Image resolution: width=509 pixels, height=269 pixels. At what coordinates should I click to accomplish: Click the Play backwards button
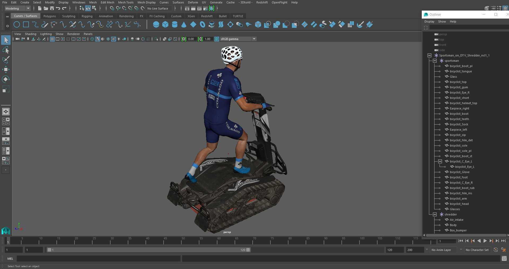click(x=479, y=241)
